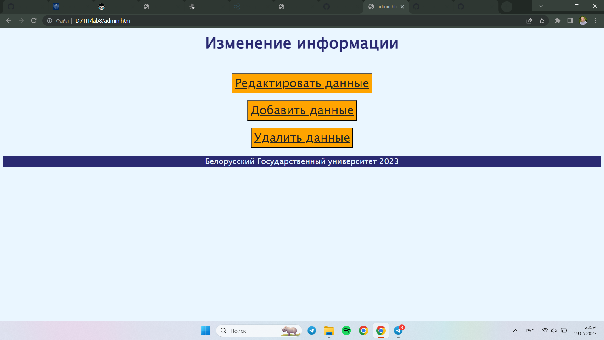The image size is (604, 340).
Task: Click Удалить данные
Action: click(x=301, y=137)
